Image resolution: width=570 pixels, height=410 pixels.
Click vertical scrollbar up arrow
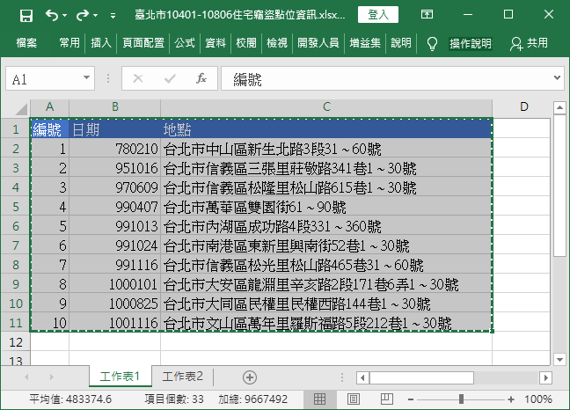click(559, 108)
